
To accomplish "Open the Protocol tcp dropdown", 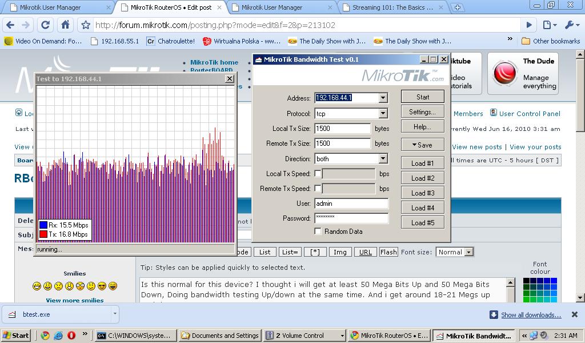I will pyautogui.click(x=383, y=113).
